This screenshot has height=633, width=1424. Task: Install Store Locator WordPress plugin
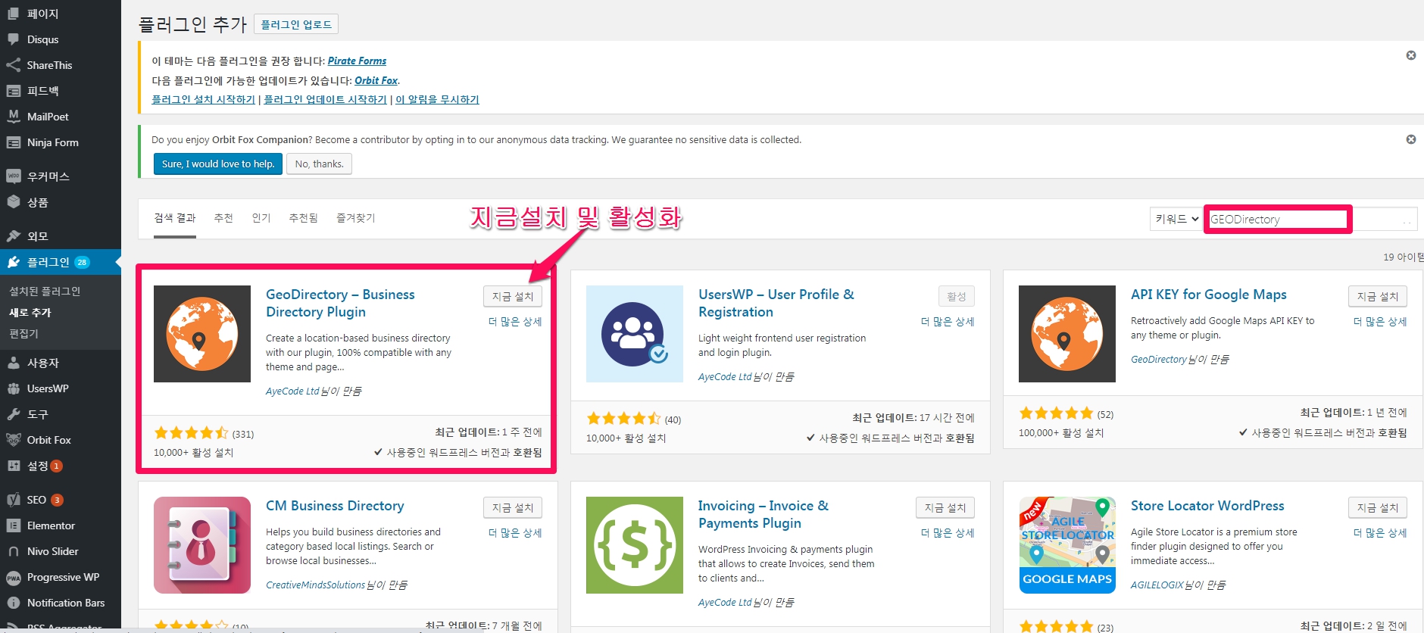(1378, 508)
